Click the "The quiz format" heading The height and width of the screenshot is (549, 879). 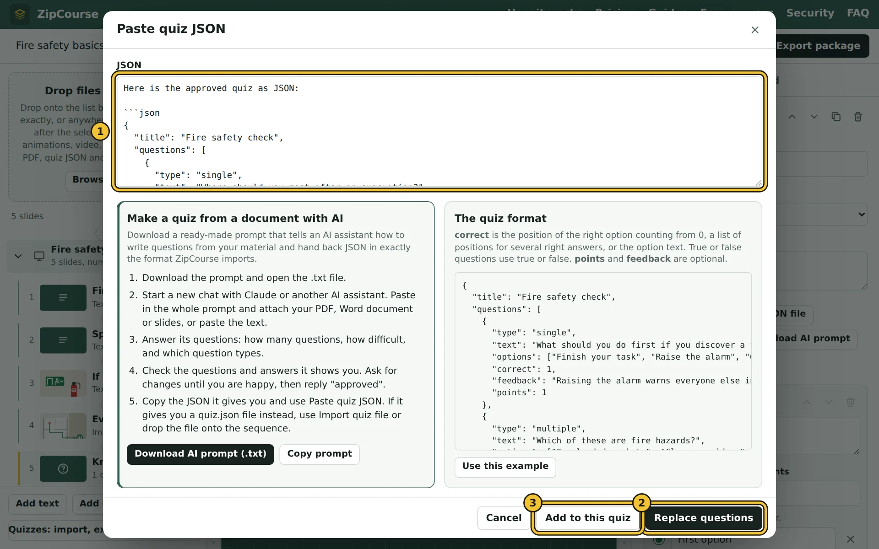click(x=500, y=218)
